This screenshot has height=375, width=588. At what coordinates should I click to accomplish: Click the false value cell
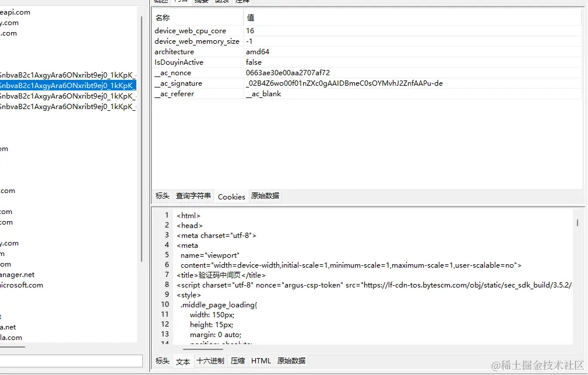pyautogui.click(x=254, y=62)
